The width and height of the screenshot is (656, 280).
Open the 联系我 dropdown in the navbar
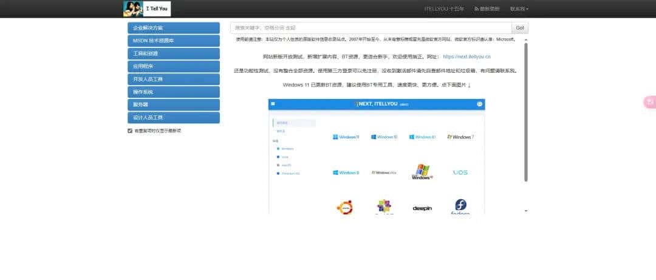[x=519, y=9]
